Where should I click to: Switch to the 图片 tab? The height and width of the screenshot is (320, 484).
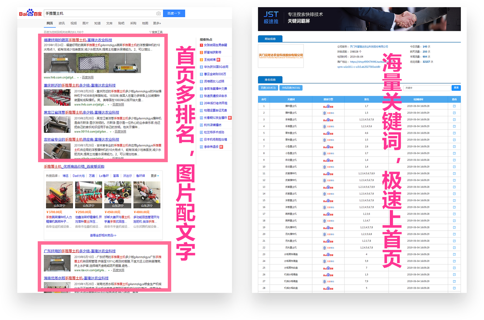coord(85,23)
